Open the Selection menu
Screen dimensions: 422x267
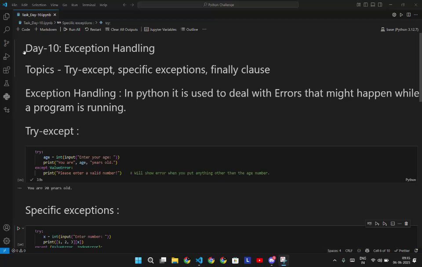(39, 5)
